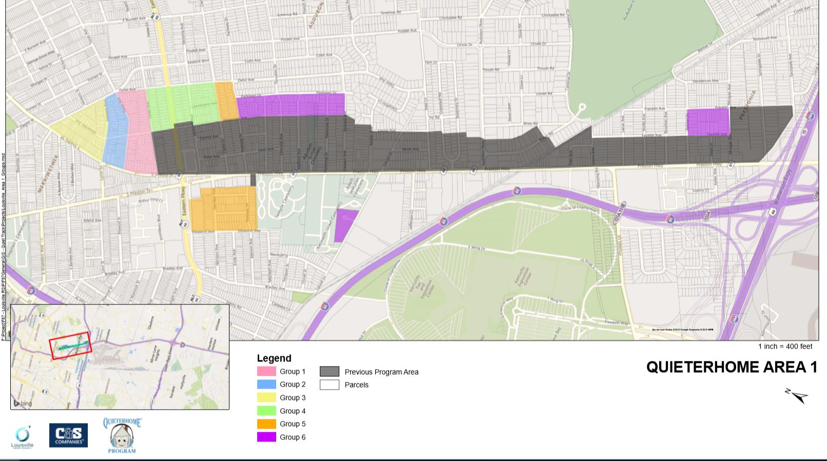Click the Previous Program Area gray swatch
The image size is (827, 461).
[x=329, y=372]
